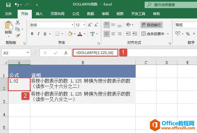
Task: Click the formula bar Enter checkmark icon
Action: (56, 53)
